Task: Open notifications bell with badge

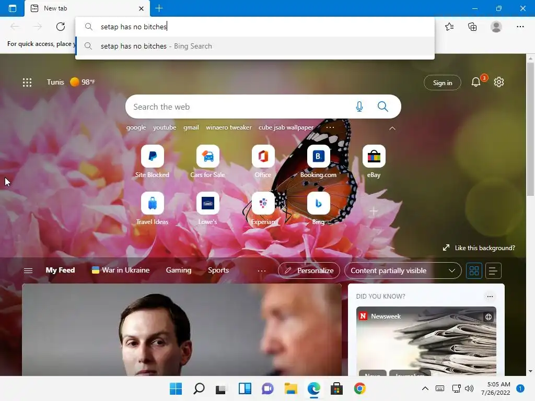Action: [x=476, y=82]
